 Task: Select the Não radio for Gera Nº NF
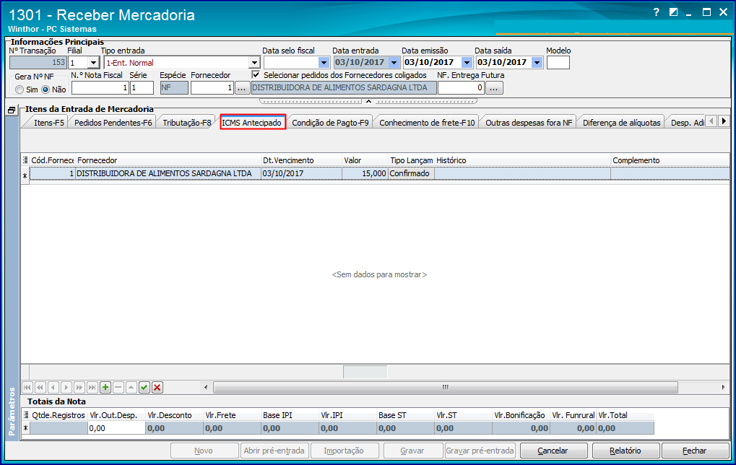(x=46, y=90)
